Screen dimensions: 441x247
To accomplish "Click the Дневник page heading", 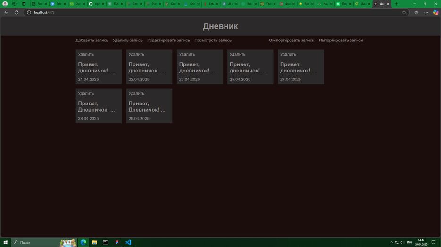I will coord(220,26).
